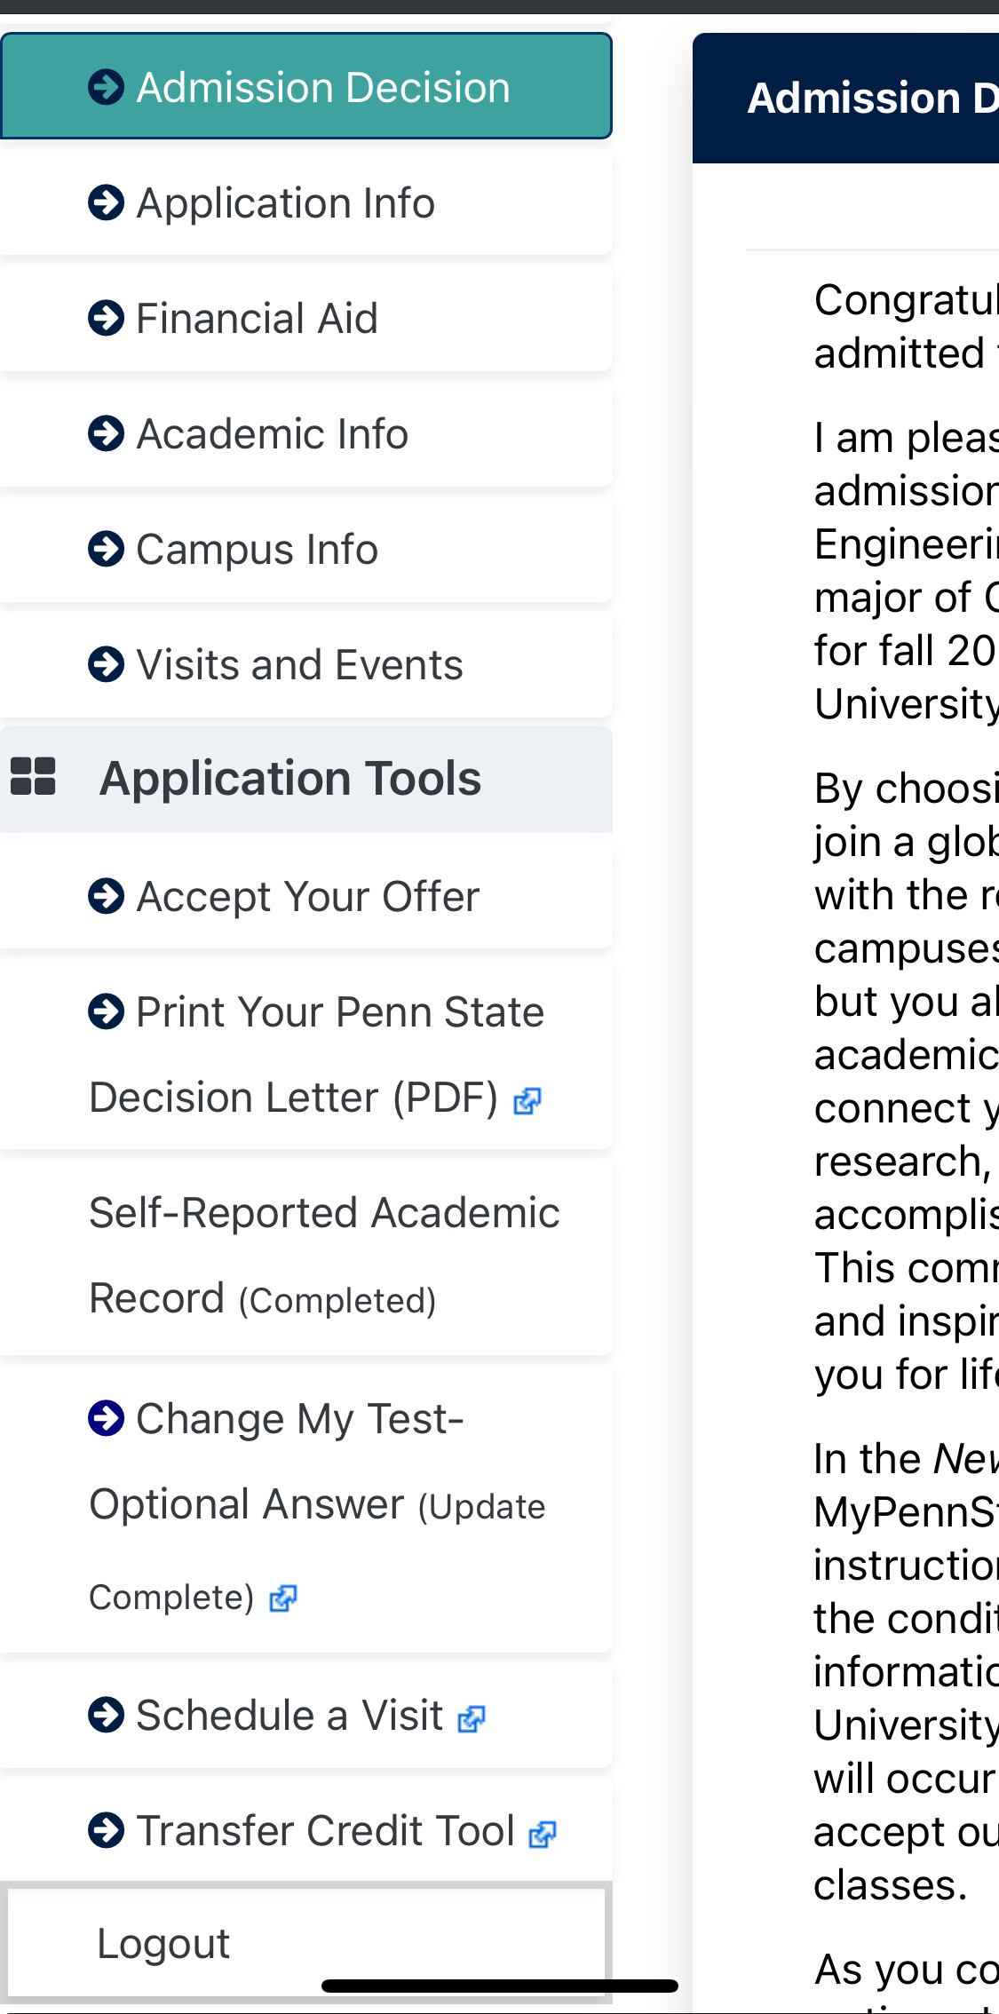Go to Visits and Events
Image resolution: width=999 pixels, height=2014 pixels.
299,665
